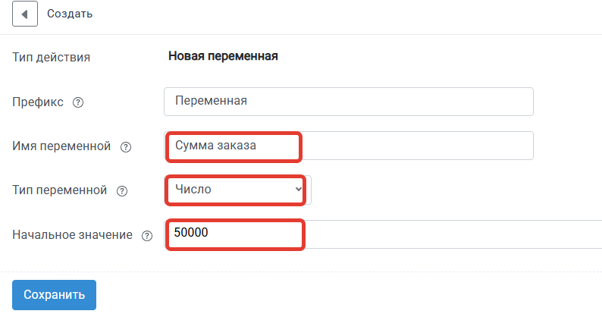Click the Создать page heading
Screen dimensions: 602x314
pos(70,14)
